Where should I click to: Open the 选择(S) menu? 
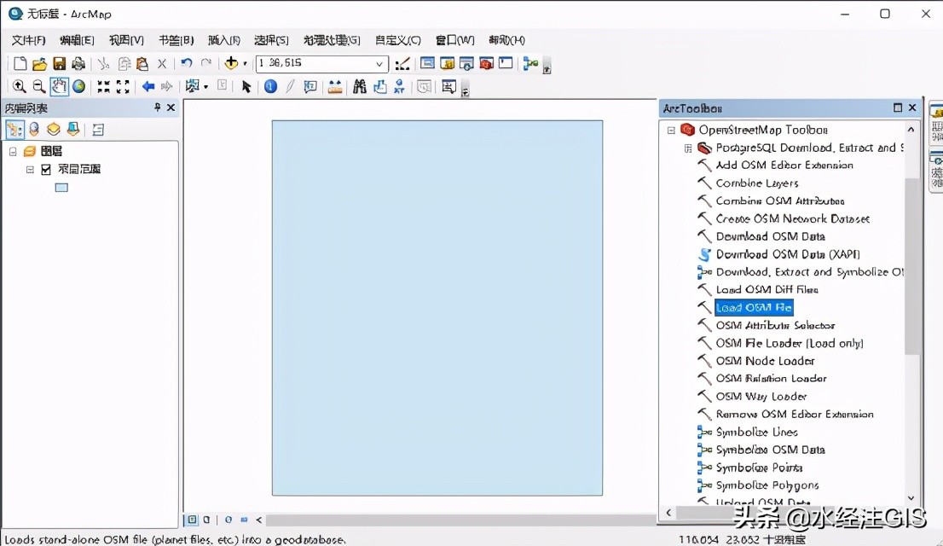[x=271, y=40]
